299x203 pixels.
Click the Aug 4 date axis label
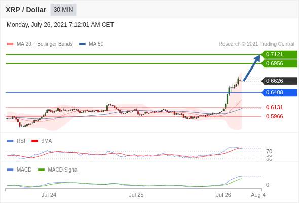[x=258, y=195]
